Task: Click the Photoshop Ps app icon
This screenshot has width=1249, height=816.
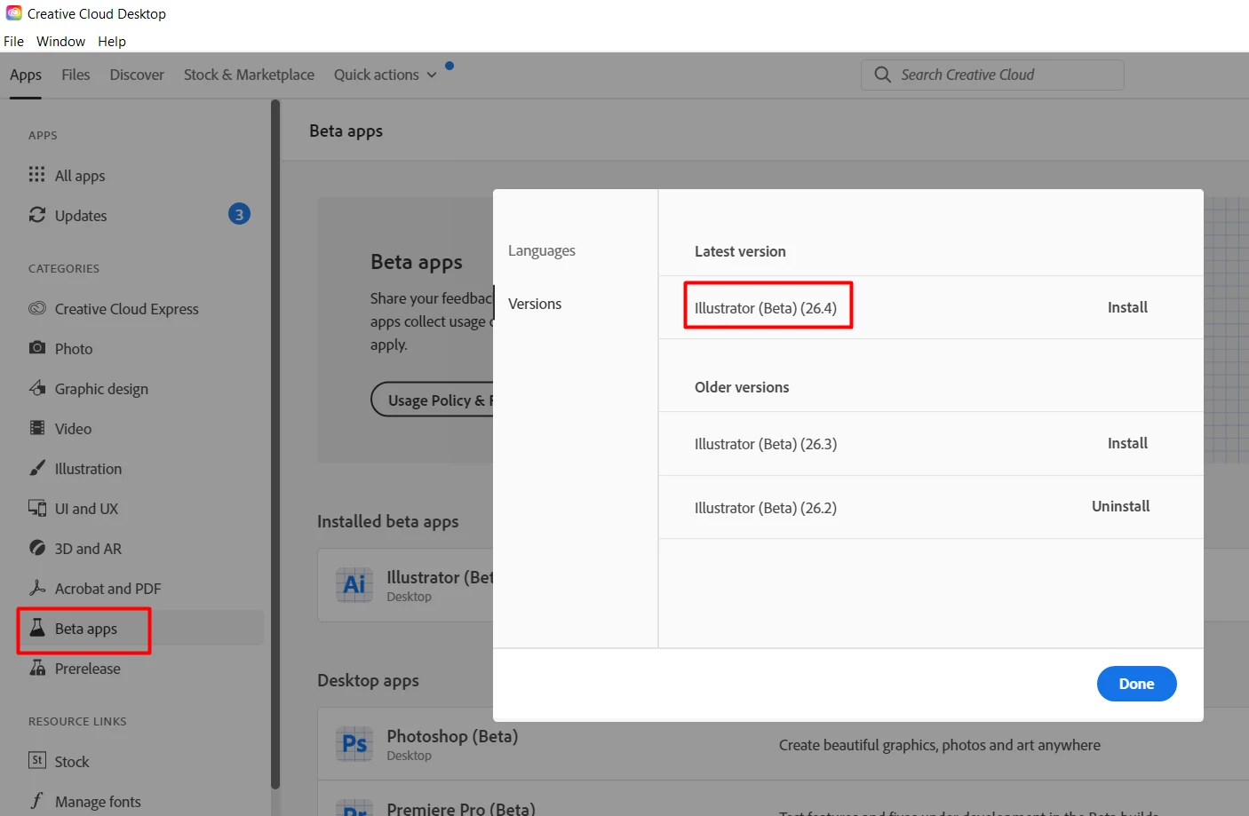Action: click(x=354, y=743)
